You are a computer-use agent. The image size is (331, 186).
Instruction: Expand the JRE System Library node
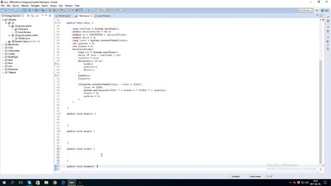(x=6, y=41)
